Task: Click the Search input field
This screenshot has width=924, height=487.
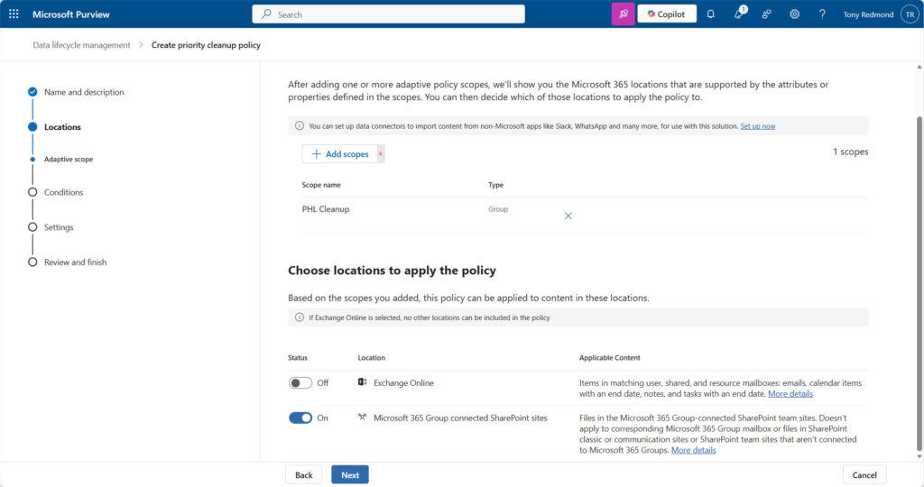Action: [x=388, y=14]
